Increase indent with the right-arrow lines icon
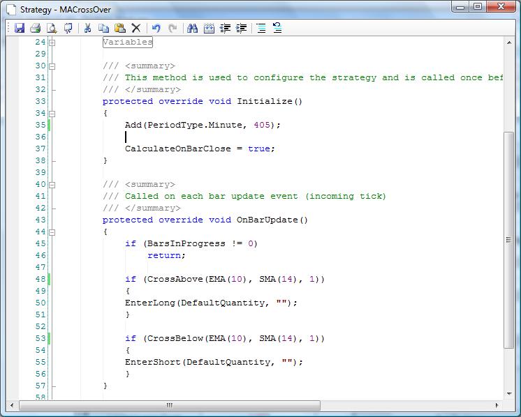Image resolution: width=521 pixels, height=417 pixels. [x=242, y=28]
